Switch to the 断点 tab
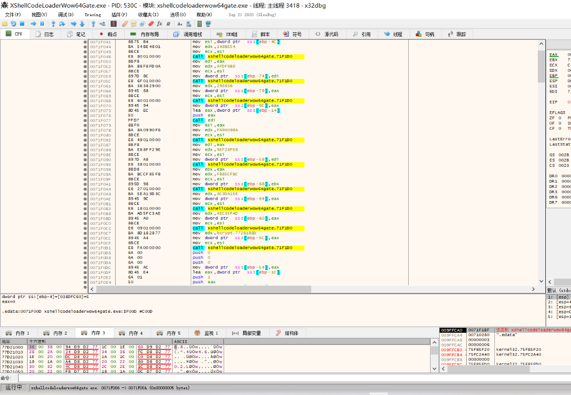This screenshot has width=571, height=395. pos(108,34)
